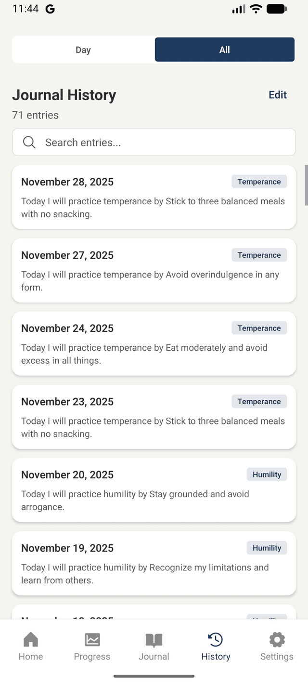308x685 pixels.
Task: Tap the Search entries input field
Action: pos(154,142)
